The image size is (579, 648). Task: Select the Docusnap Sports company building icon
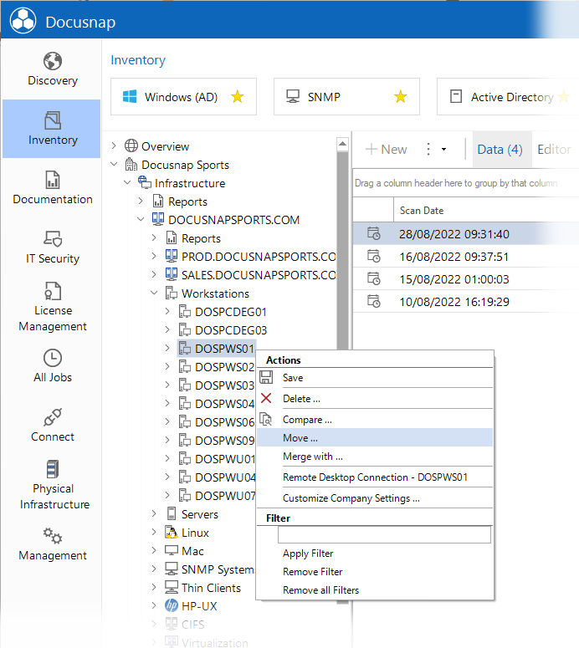131,164
